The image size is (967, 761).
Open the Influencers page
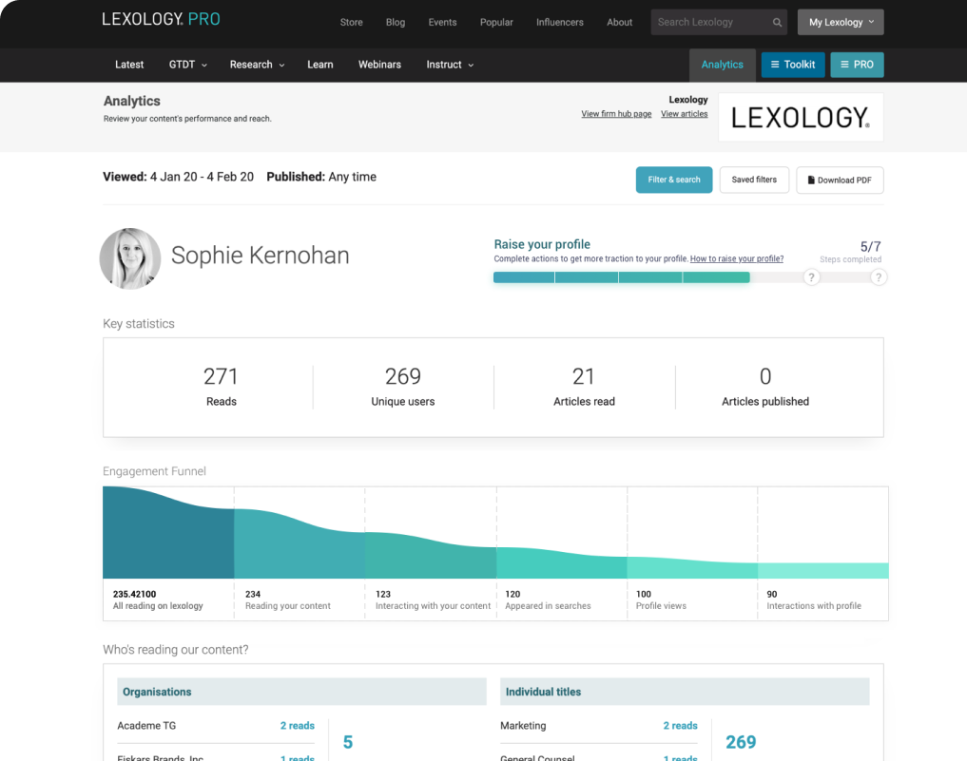(x=559, y=23)
